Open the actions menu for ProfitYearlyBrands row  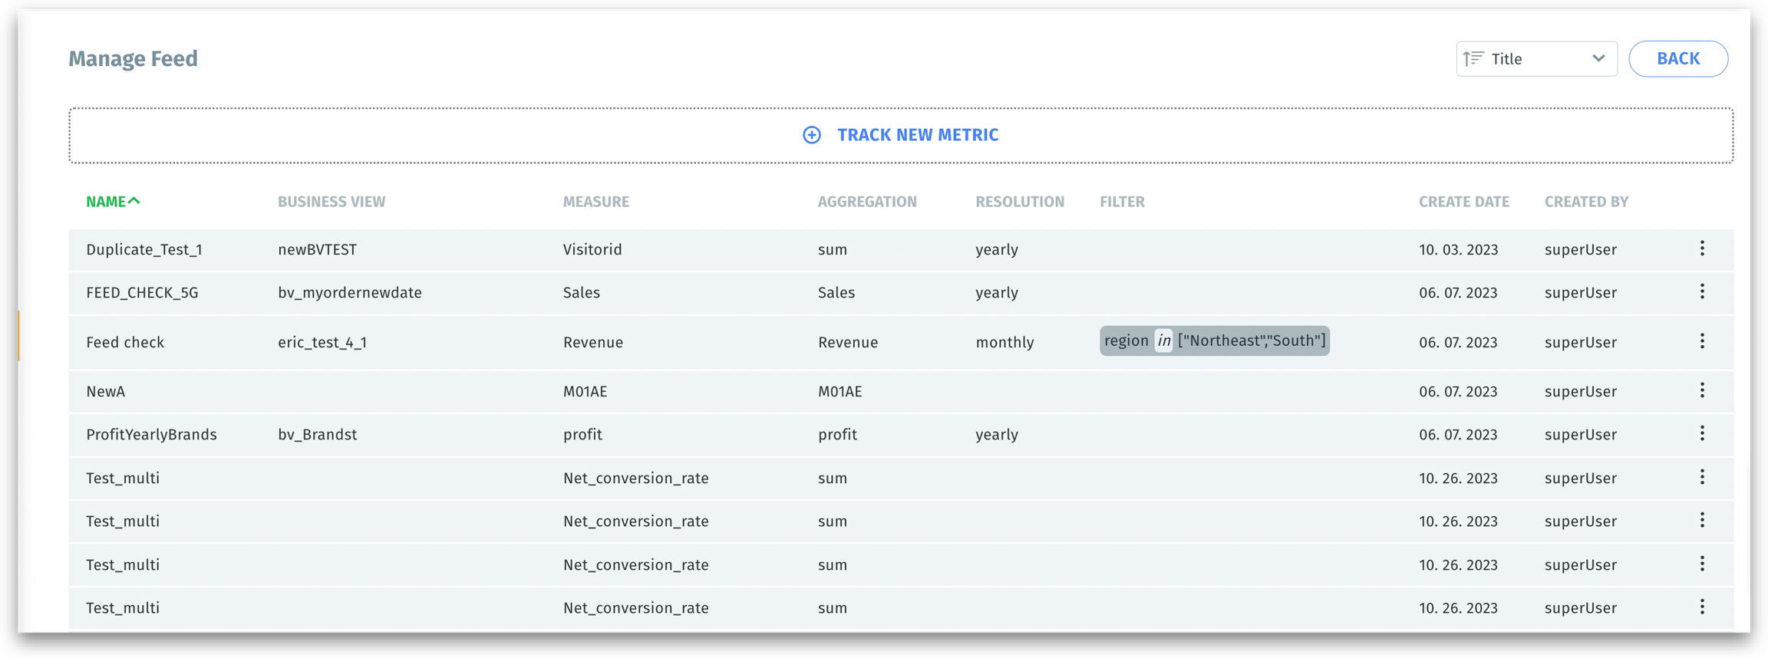(x=1701, y=433)
